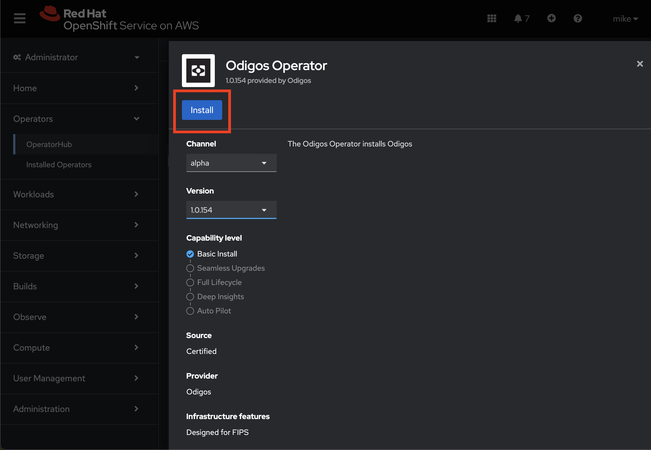The width and height of the screenshot is (651, 450).
Task: Click the blue Install button
Action: coord(202,110)
